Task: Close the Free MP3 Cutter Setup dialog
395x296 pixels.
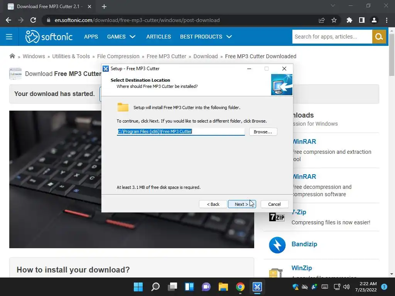Action: click(284, 69)
